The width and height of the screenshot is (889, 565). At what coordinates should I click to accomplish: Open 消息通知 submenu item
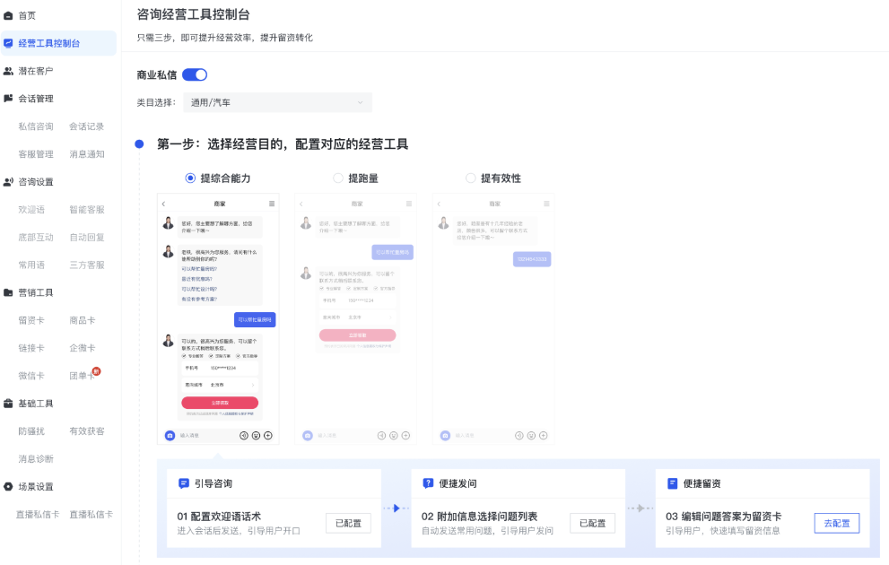(x=87, y=154)
